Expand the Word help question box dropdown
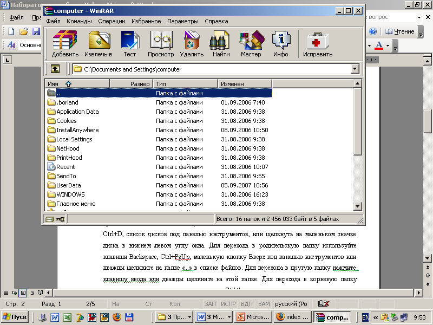 (x=419, y=17)
